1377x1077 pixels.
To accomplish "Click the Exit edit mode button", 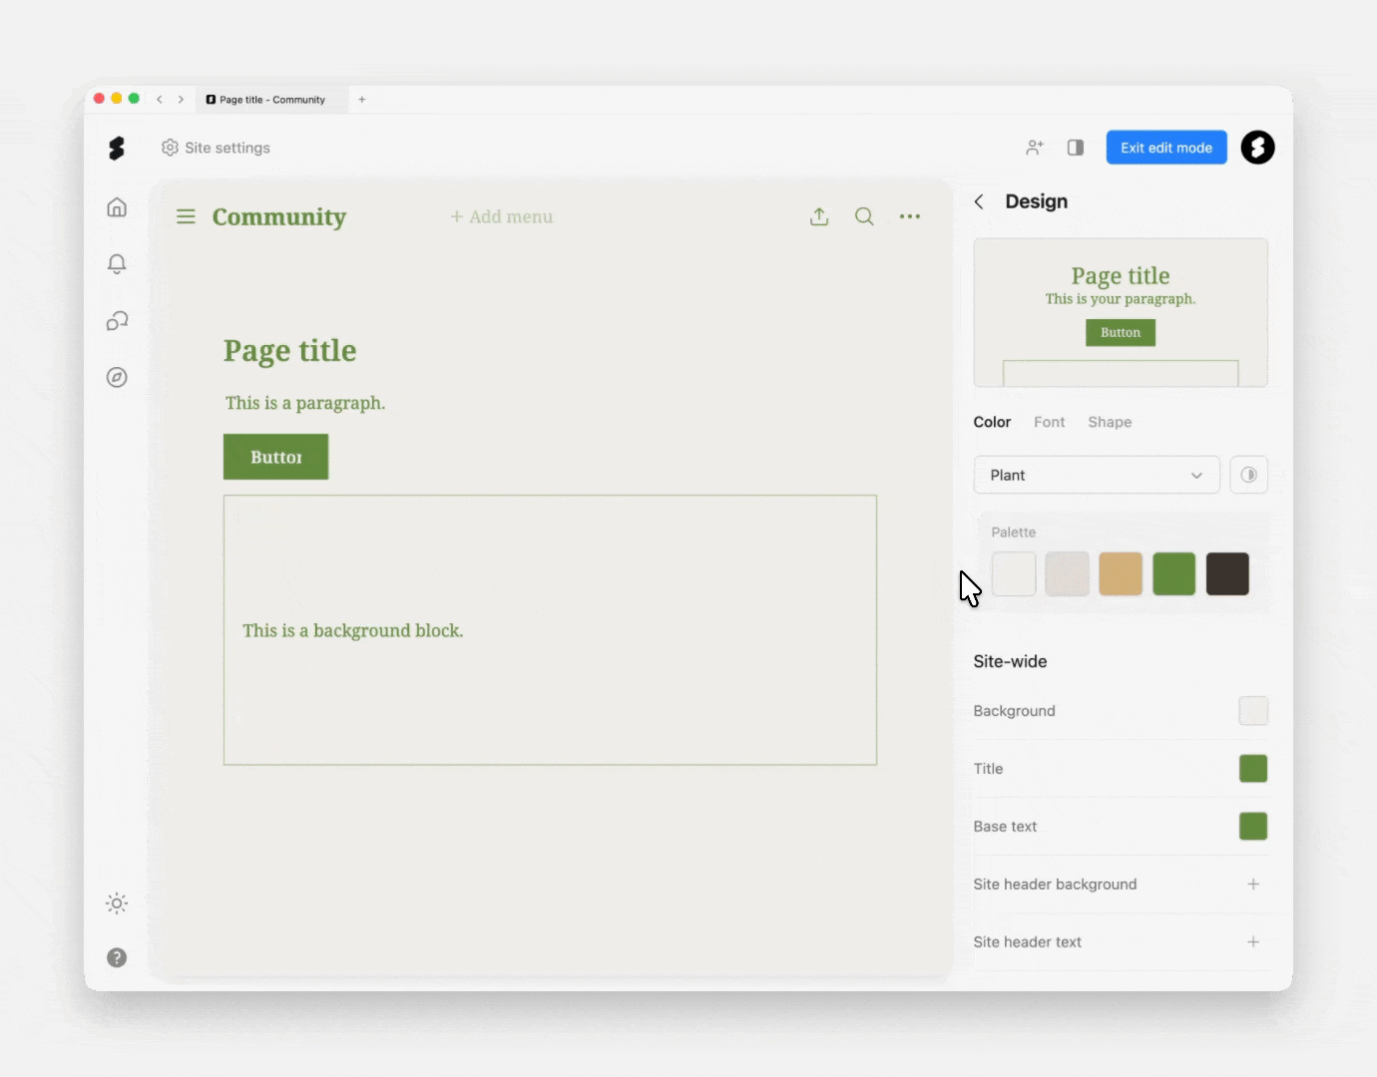I will pos(1165,148).
